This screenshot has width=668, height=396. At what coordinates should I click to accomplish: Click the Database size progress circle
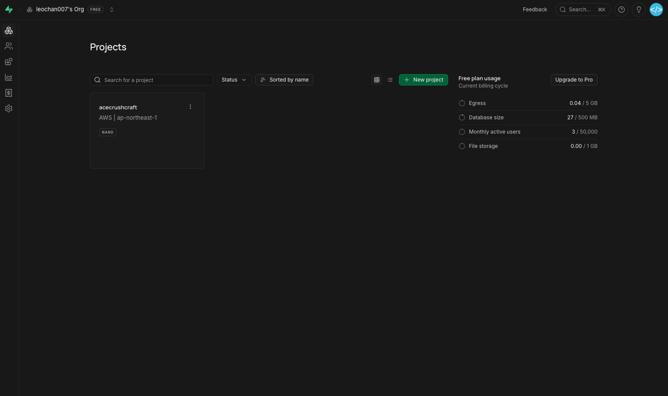462,118
